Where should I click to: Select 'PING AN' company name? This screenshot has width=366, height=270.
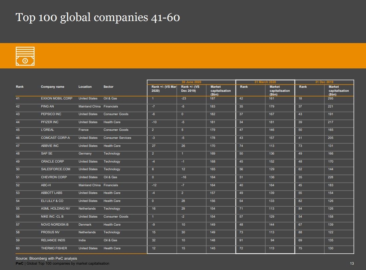(x=47, y=106)
